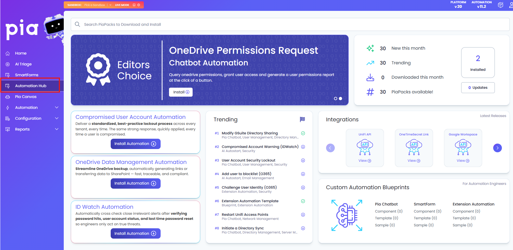This screenshot has width=513, height=250.
Task: Open the Pick a Sandbox dropdown
Action: pyautogui.click(x=95, y=5)
